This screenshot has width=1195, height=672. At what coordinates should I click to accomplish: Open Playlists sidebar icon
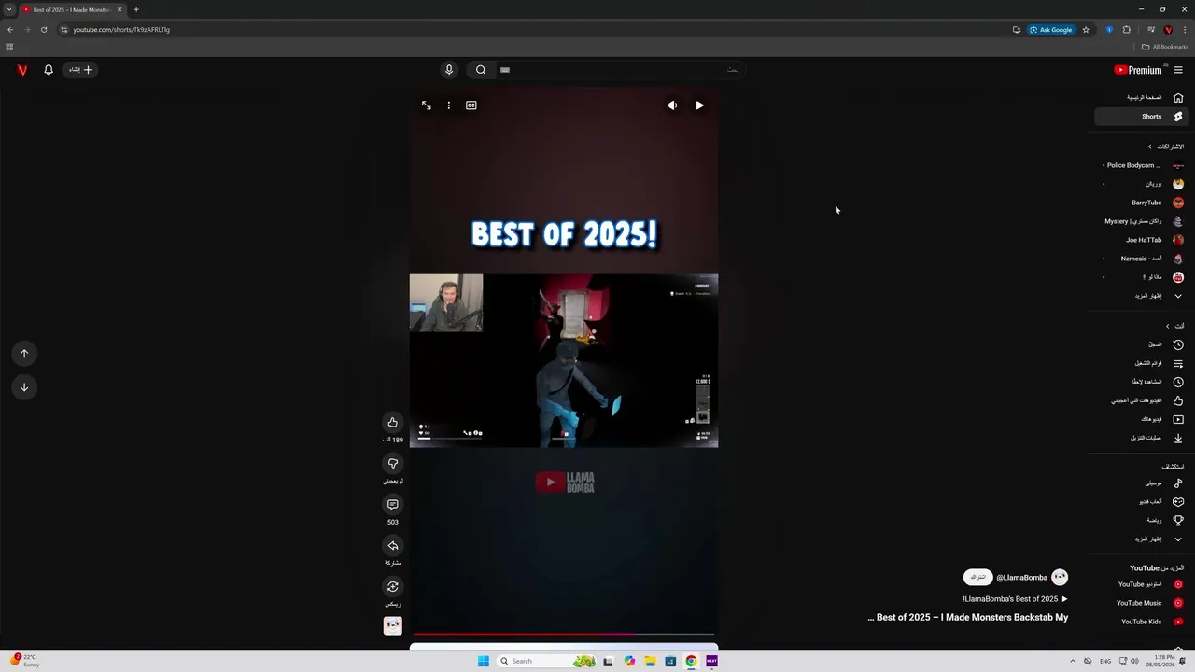click(1178, 363)
